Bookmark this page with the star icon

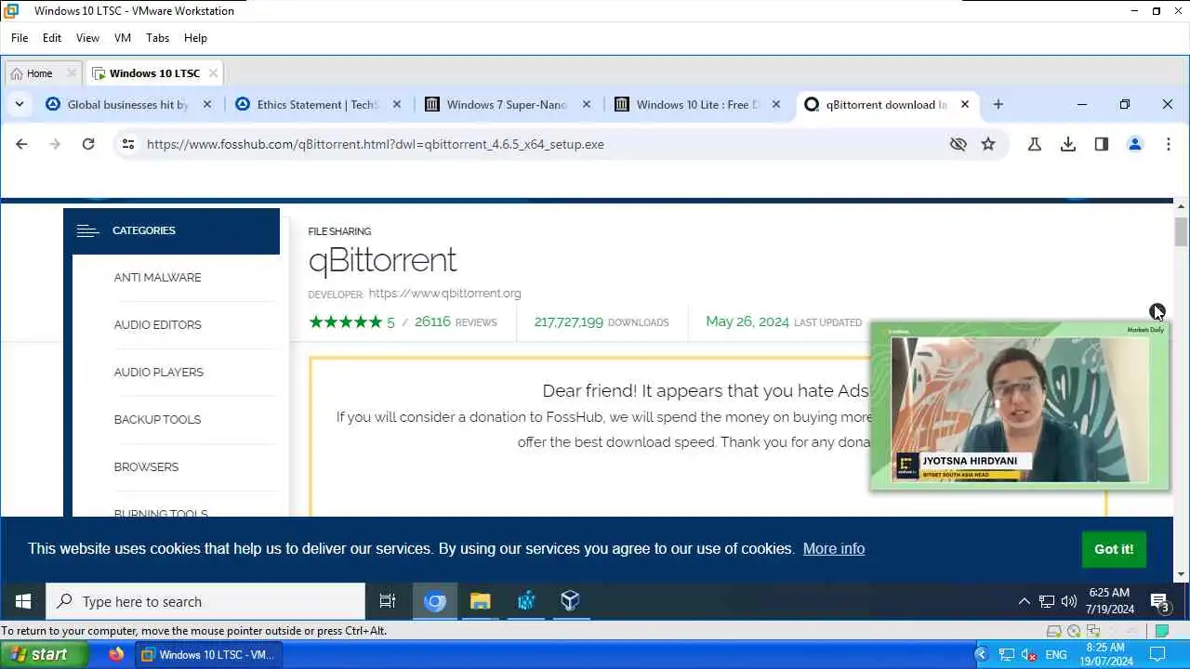coord(988,144)
